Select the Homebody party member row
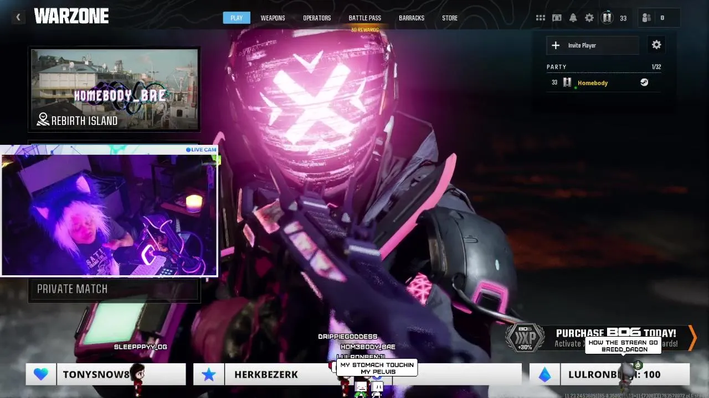The width and height of the screenshot is (709, 398). [604, 82]
